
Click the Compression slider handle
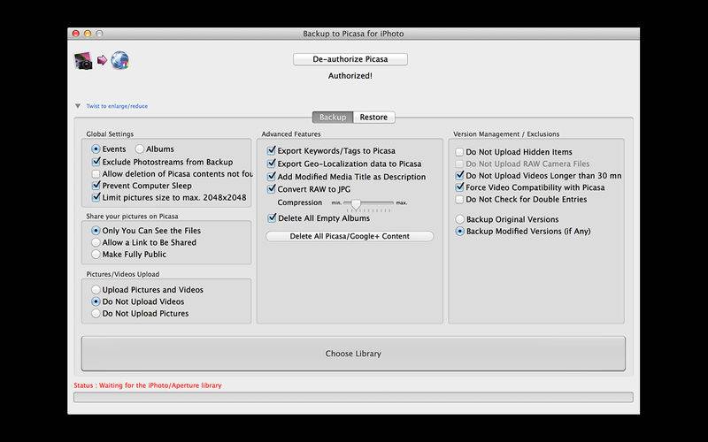[356, 203]
